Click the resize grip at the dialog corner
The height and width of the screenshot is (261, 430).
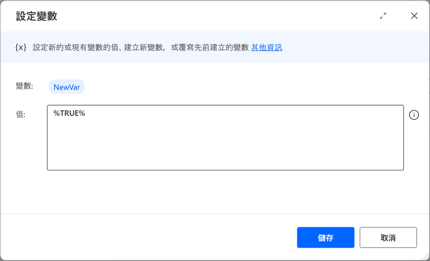pos(425,256)
